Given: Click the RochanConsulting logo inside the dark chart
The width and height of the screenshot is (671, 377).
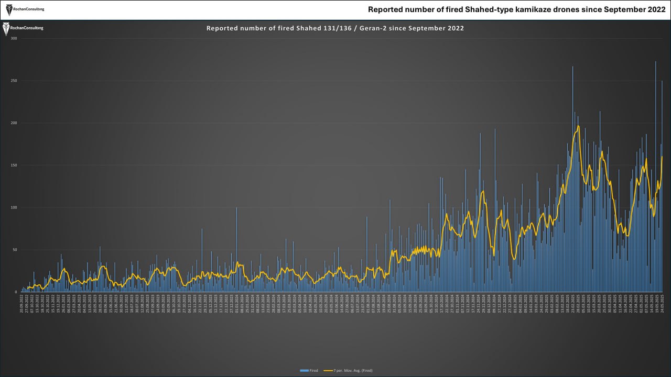Looking at the screenshot, I should pyautogui.click(x=23, y=28).
